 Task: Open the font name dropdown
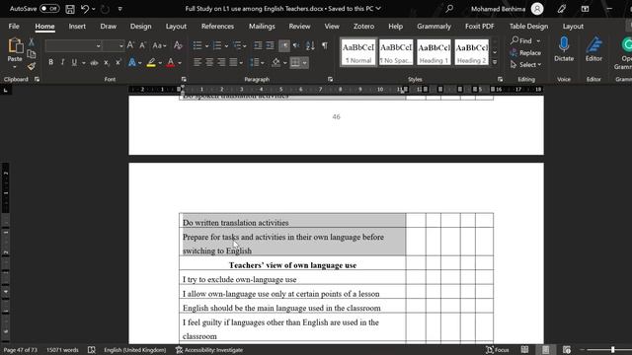98,46
